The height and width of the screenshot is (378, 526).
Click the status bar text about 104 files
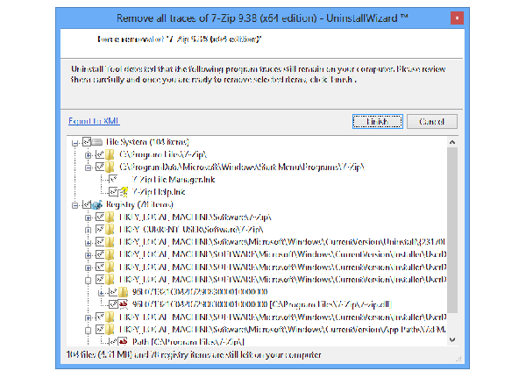pyautogui.click(x=194, y=355)
